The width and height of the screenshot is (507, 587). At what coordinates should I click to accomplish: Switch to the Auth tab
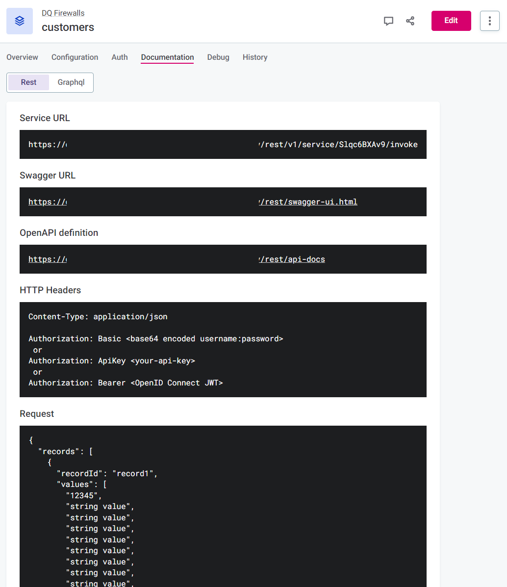tap(119, 57)
